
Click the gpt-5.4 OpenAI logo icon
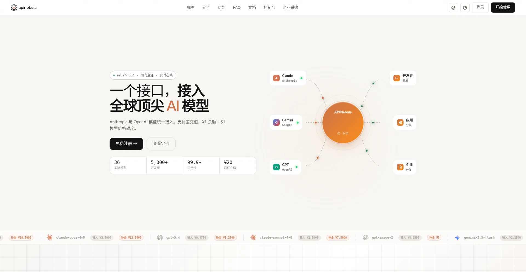click(x=160, y=237)
